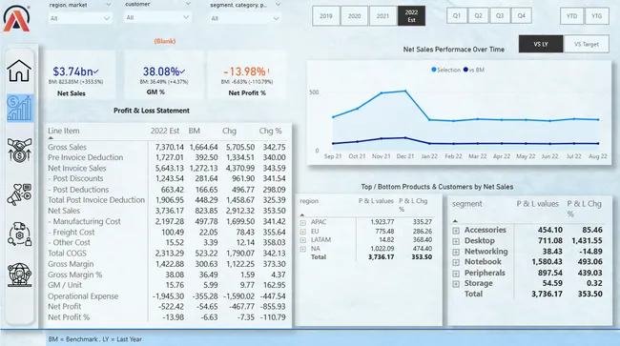Screen dimensions: 620x346
Task: Filter to quarter Q1
Action: click(457, 16)
